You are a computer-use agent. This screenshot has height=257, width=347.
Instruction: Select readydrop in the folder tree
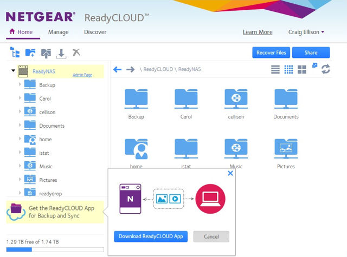tap(50, 194)
